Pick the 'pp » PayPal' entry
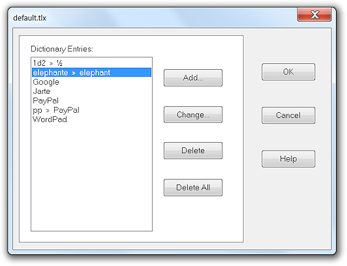Image resolution: width=347 pixels, height=266 pixels. [x=91, y=110]
